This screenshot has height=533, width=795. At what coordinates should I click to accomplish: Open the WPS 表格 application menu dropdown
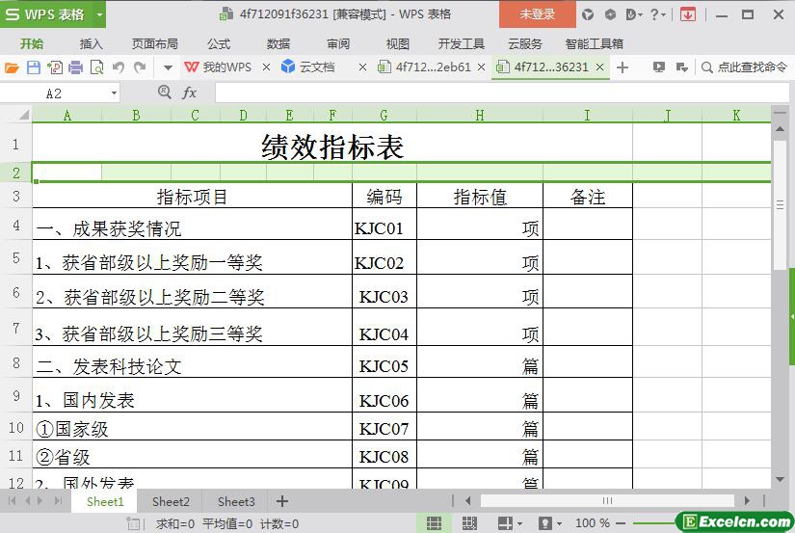pyautogui.click(x=100, y=14)
